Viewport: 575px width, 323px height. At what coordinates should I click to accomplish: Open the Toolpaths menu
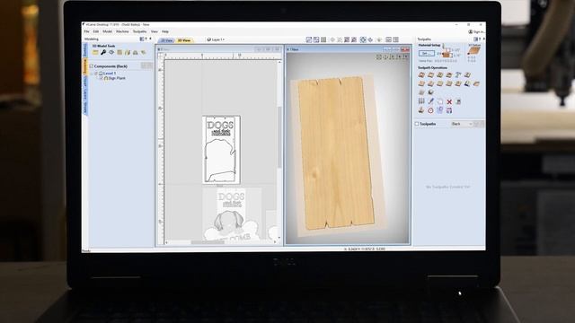click(x=140, y=32)
